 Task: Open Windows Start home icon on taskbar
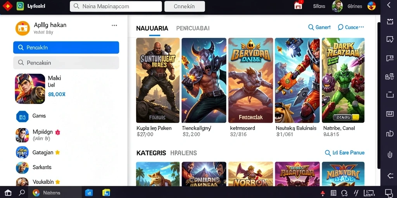click(x=8, y=193)
